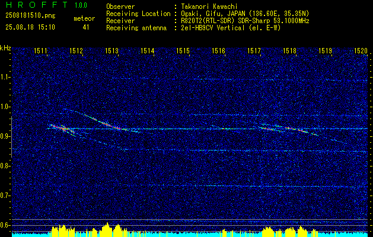Click the 0.8 frequency axis label
This screenshot has height=237, width=373.
pyautogui.click(x=5, y=166)
